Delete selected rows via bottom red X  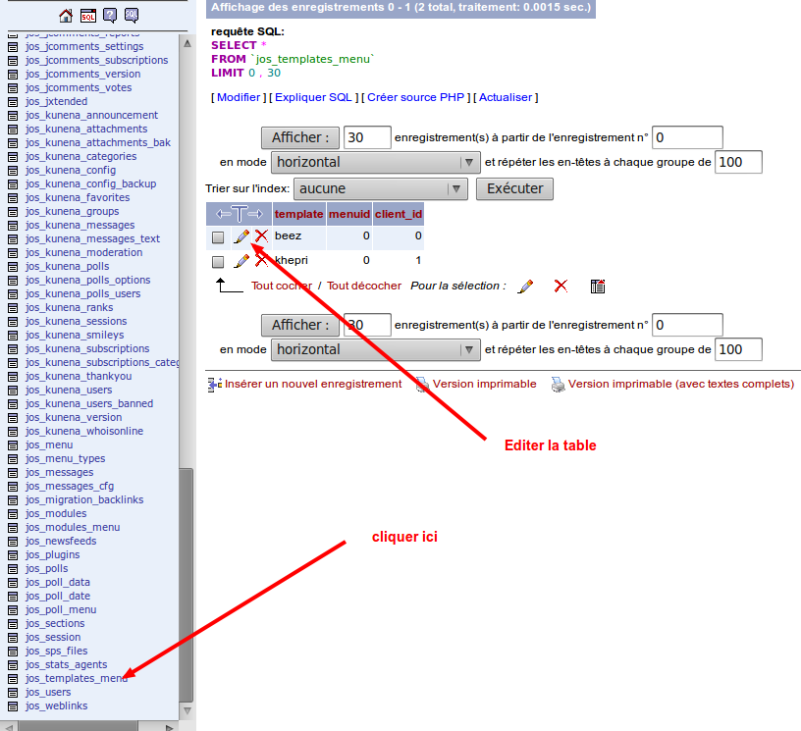coord(561,286)
